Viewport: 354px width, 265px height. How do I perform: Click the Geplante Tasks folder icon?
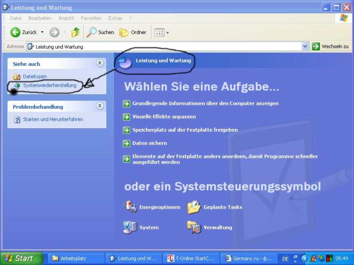point(194,207)
